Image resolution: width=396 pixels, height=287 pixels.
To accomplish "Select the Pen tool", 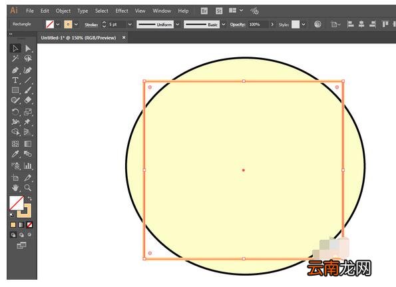I will click(15, 70).
